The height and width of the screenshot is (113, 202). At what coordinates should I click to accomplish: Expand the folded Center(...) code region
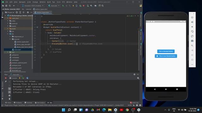61,41
